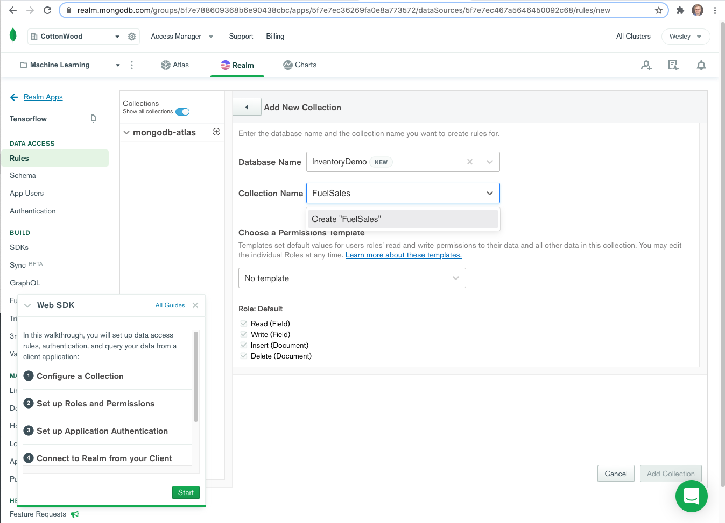Open the Database Name dropdown arrow
The image size is (725, 523).
pyautogui.click(x=490, y=162)
